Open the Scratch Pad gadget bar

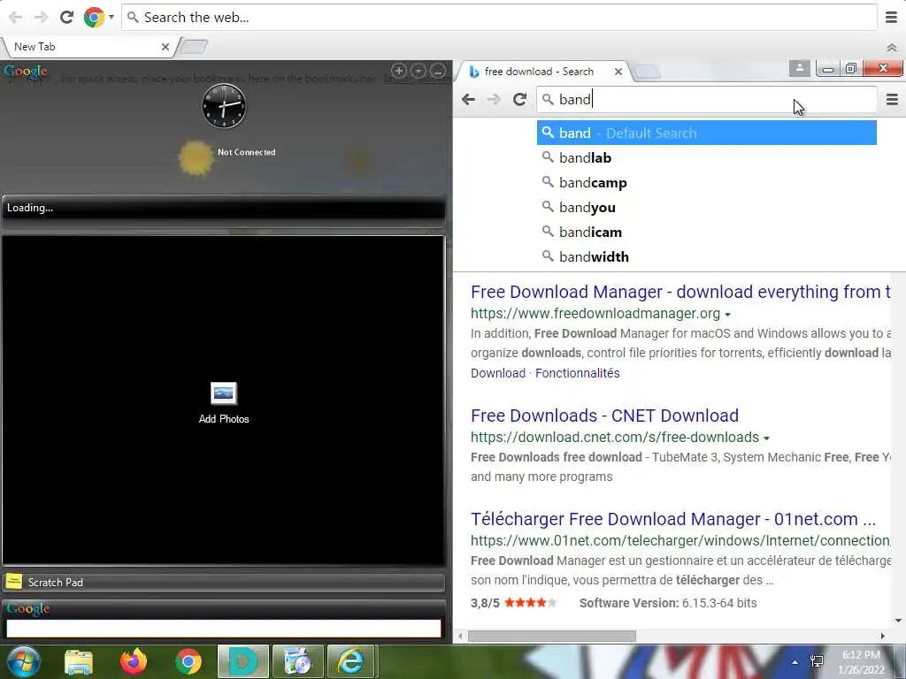224,582
